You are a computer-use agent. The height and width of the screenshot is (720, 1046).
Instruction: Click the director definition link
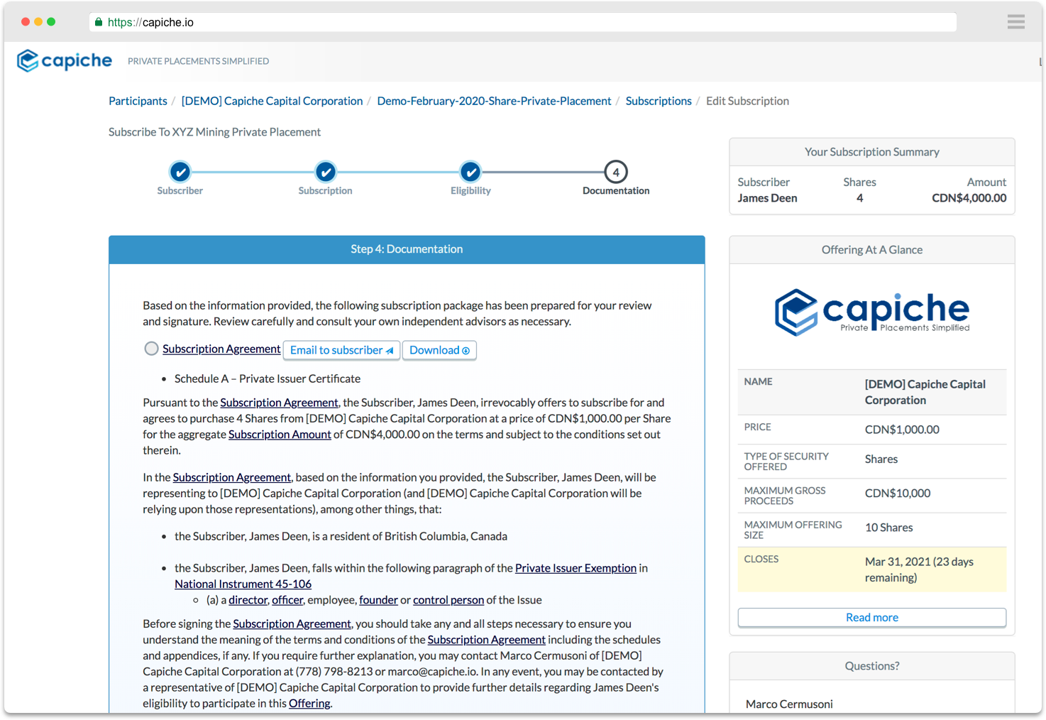click(248, 600)
